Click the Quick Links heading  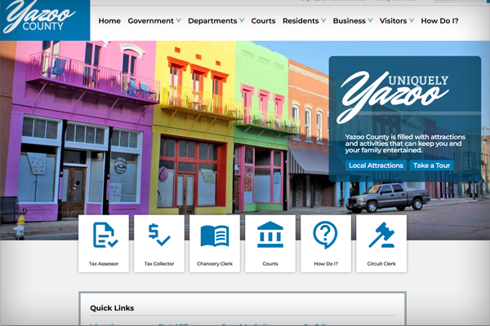(112, 308)
